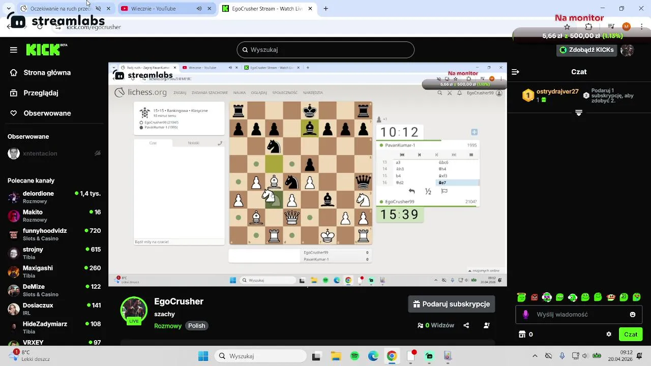651x366 pixels.
Task: Open Spotify from the taskbar
Action: click(354, 356)
